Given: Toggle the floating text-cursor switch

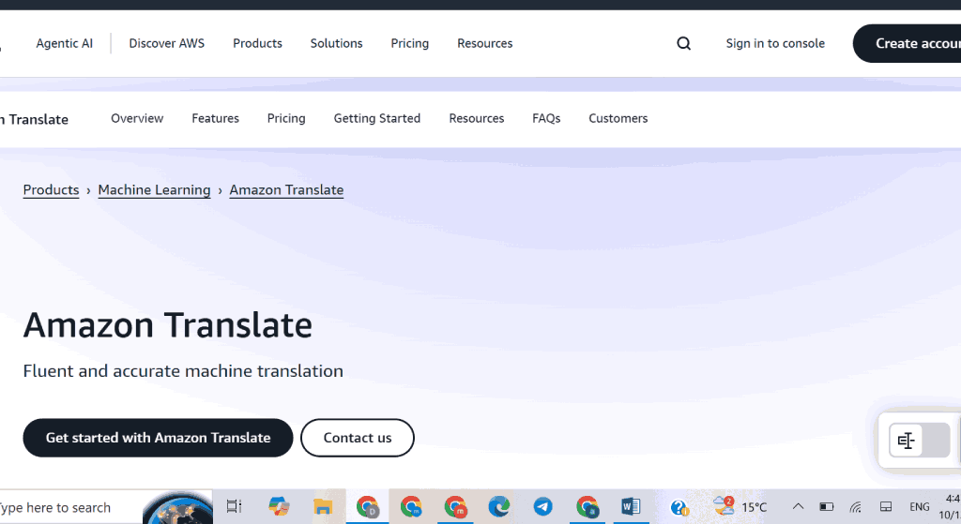Looking at the screenshot, I should pyautogui.click(x=919, y=441).
